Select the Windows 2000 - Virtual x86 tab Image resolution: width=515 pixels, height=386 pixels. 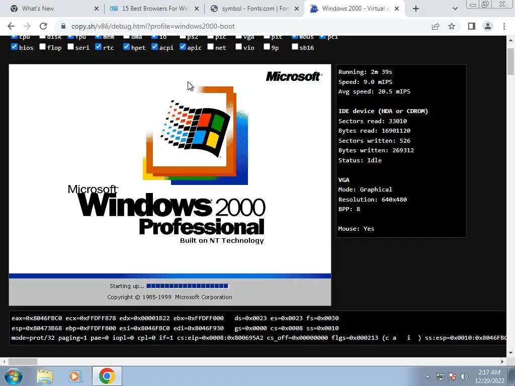pyautogui.click(x=356, y=9)
